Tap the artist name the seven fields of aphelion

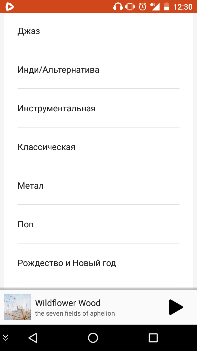click(75, 313)
